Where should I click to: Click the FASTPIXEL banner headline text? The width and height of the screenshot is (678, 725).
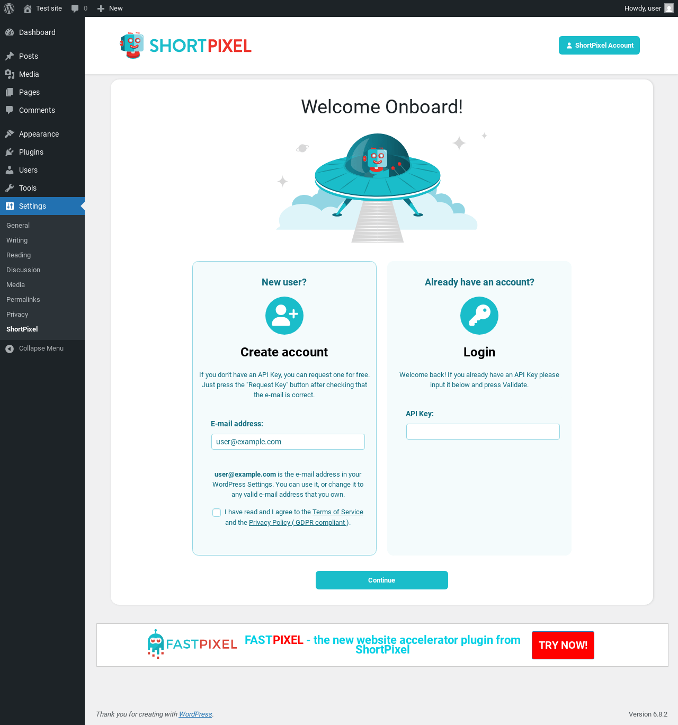pos(382,645)
